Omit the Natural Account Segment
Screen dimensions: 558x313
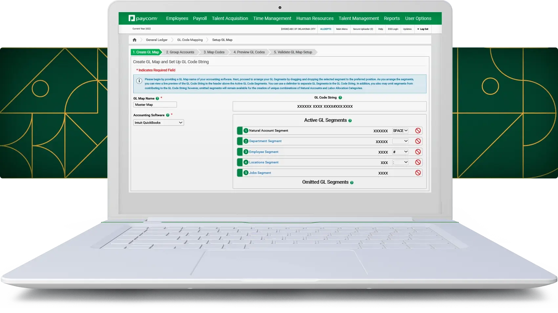[418, 131]
